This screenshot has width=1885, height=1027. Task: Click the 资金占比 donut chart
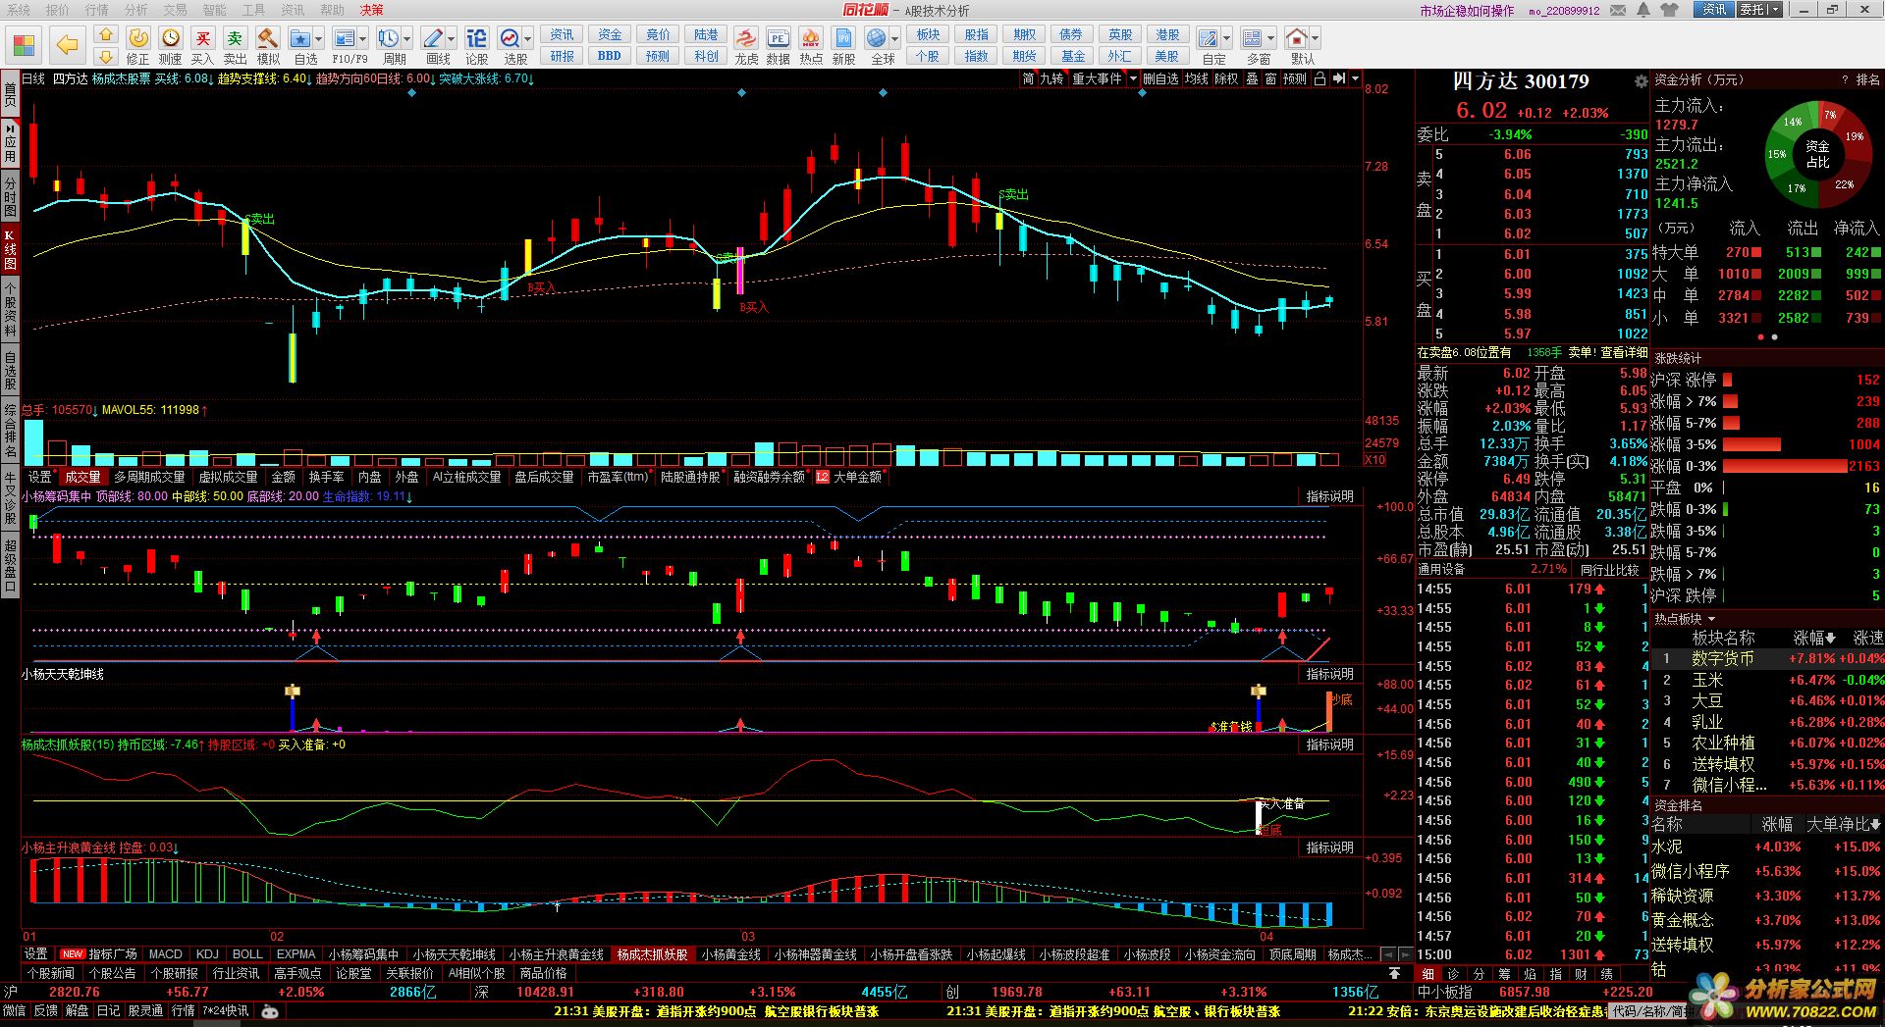pyautogui.click(x=1817, y=153)
